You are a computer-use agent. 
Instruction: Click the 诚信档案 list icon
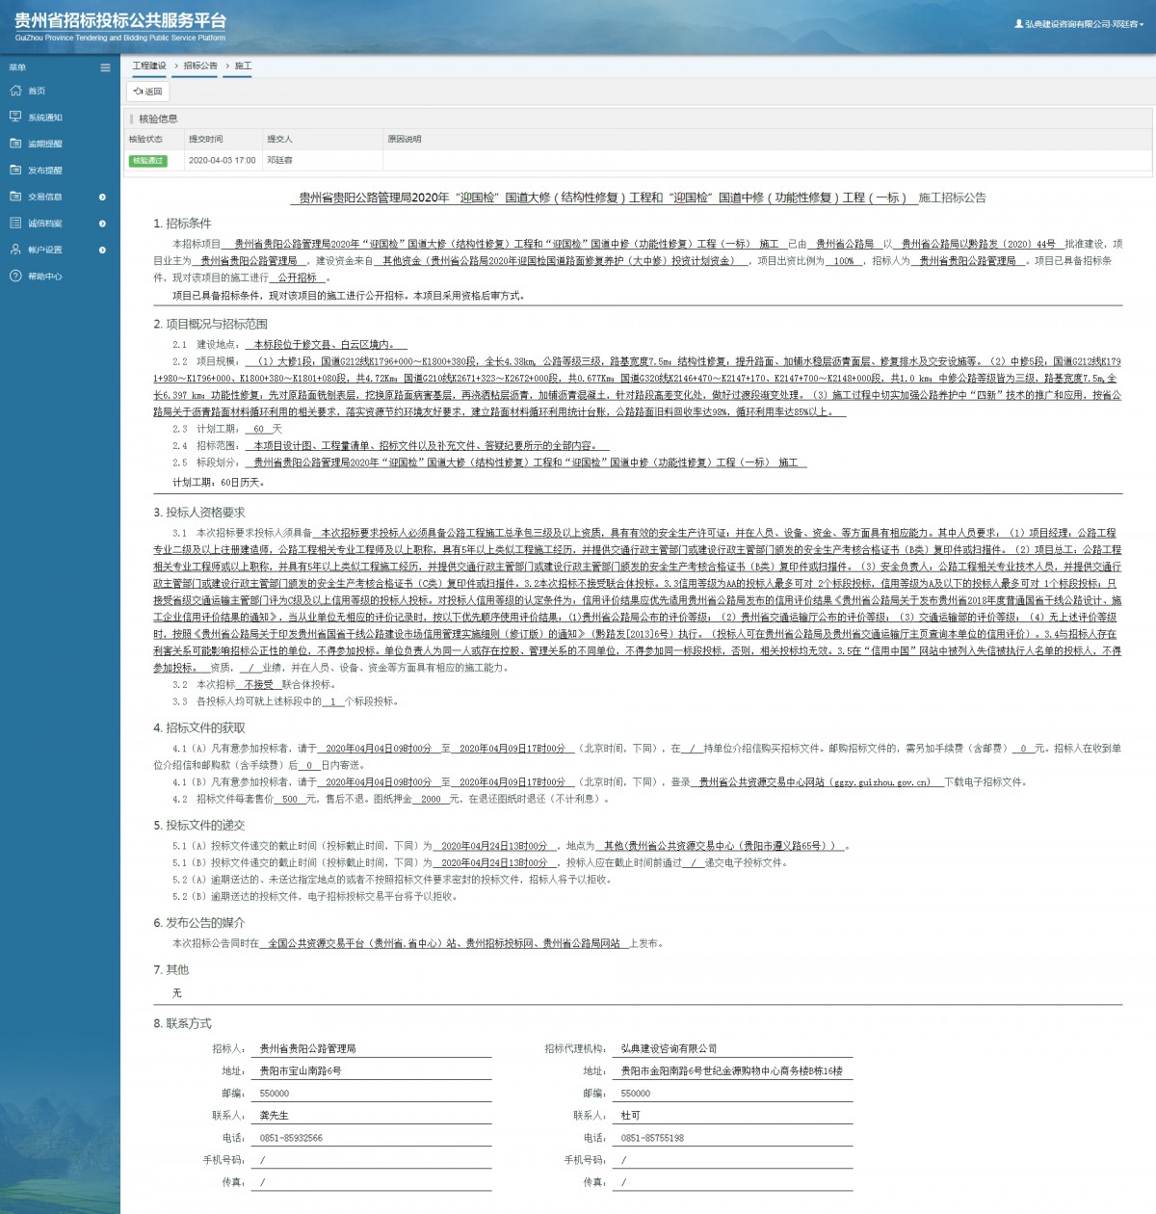[15, 223]
